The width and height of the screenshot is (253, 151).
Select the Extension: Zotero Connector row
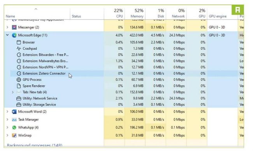(124, 74)
